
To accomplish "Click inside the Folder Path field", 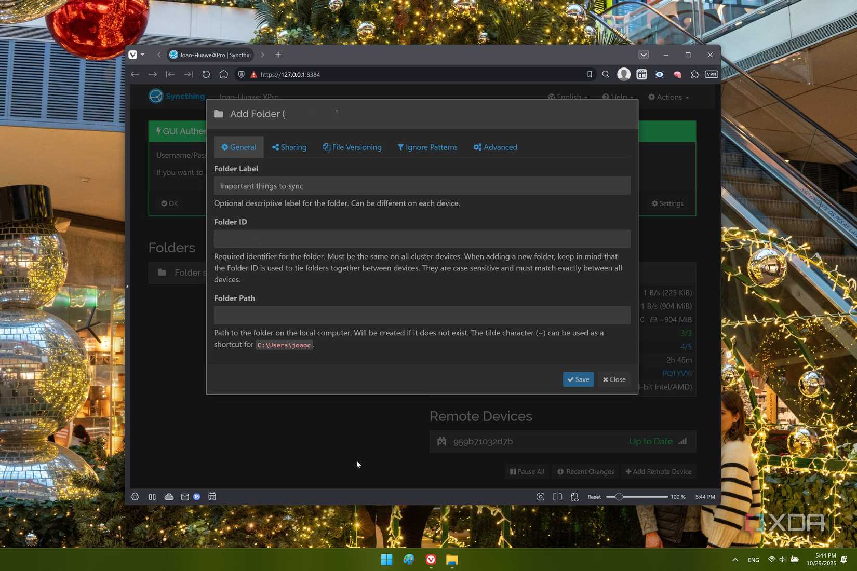I will tap(422, 315).
